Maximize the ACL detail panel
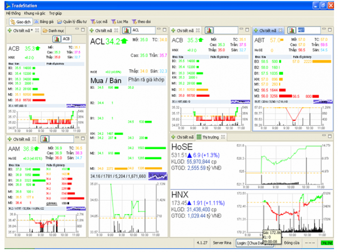 pos(164,30)
